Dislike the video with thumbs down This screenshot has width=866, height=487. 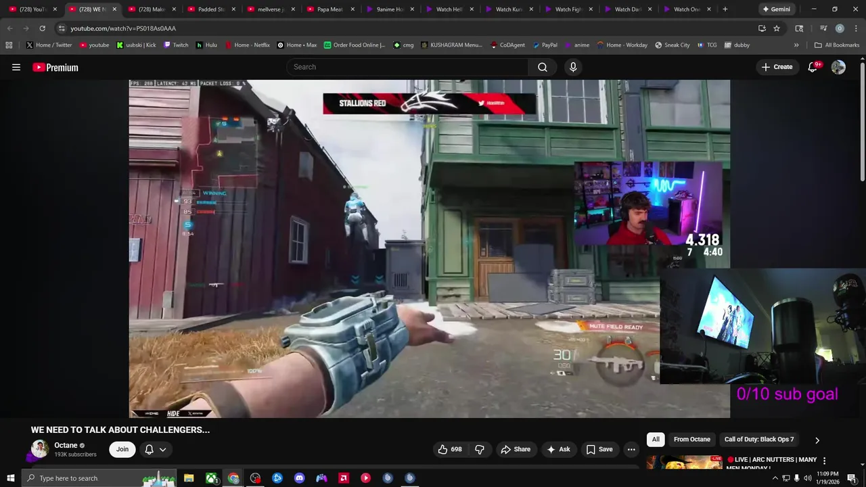pyautogui.click(x=480, y=449)
